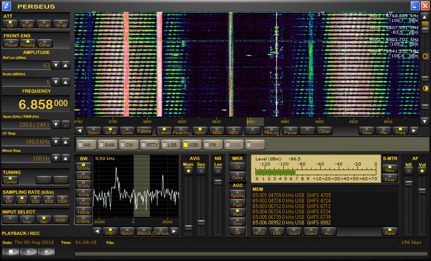Load the HFCC memory database

tap(259, 232)
